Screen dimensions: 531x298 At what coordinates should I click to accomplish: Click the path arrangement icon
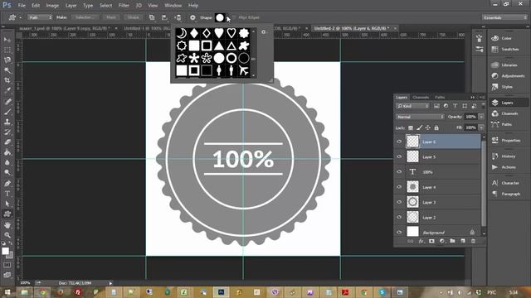pos(178,17)
